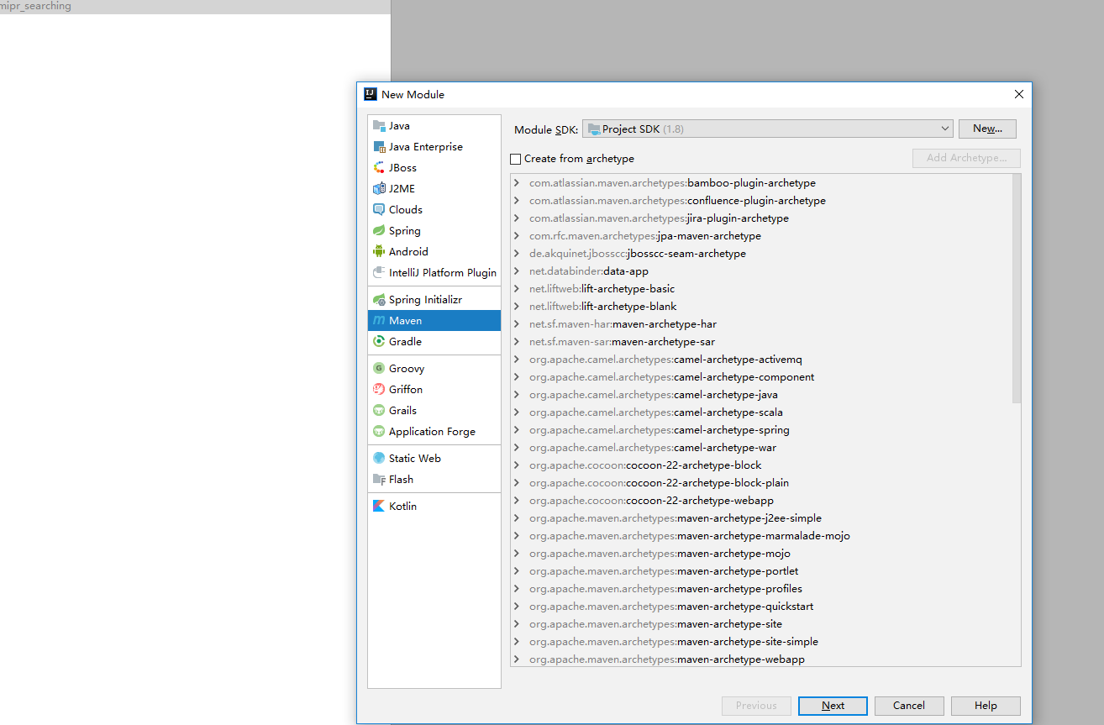
Task: Expand maven-archetype-quickstart node
Action: (517, 607)
